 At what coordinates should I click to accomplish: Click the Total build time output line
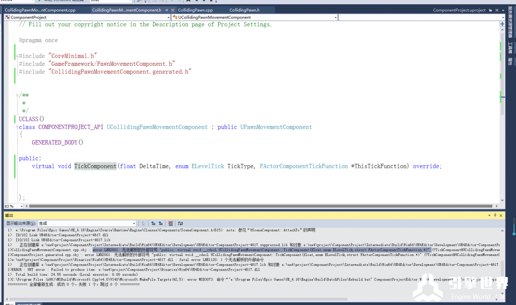[x=73, y=274]
